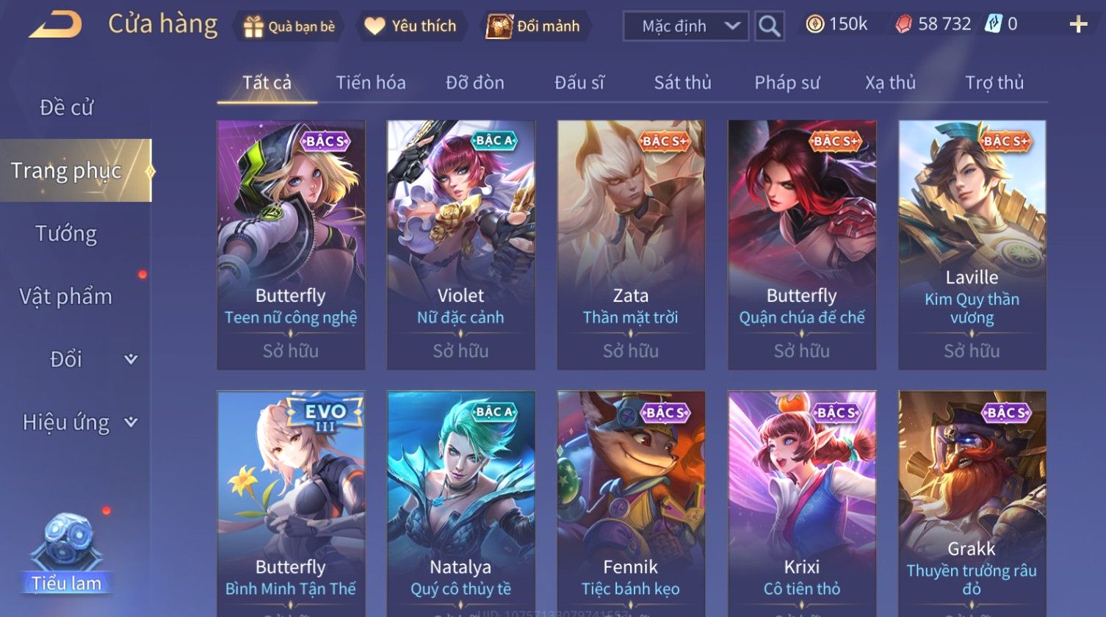Image resolution: width=1106 pixels, height=617 pixels.
Task: Open the Mặc định sort dropdown
Action: [686, 26]
